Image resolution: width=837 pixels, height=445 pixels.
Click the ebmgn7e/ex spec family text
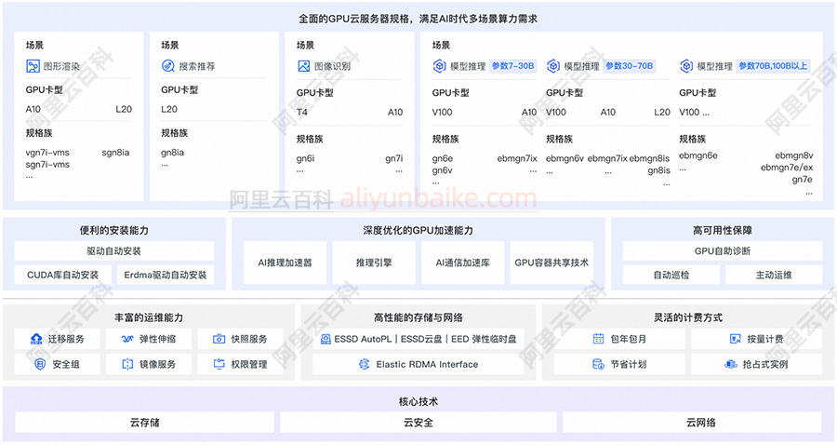coord(787,168)
